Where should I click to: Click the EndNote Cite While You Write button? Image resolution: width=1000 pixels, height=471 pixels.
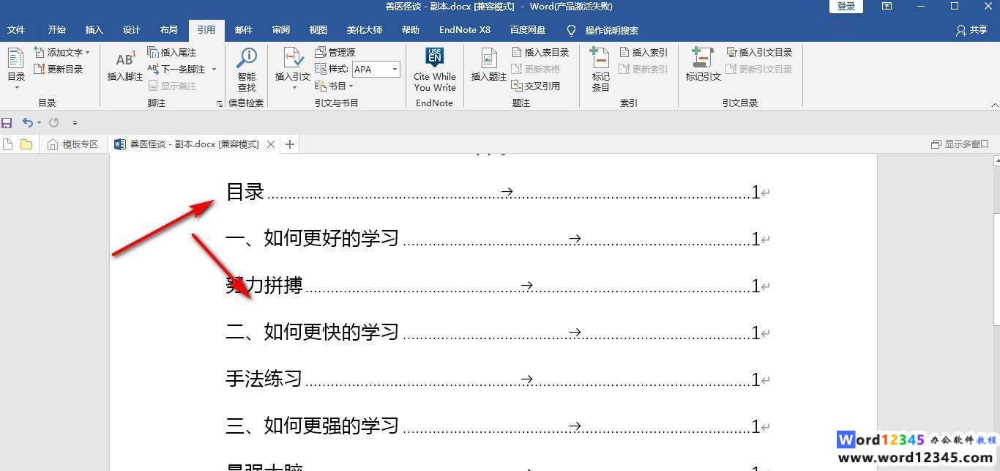point(434,70)
